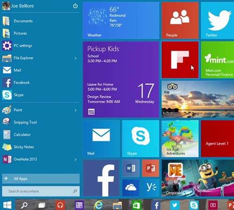Open the Twitter tile
Viewport: 234px width, 210px height.
click(x=218, y=20)
